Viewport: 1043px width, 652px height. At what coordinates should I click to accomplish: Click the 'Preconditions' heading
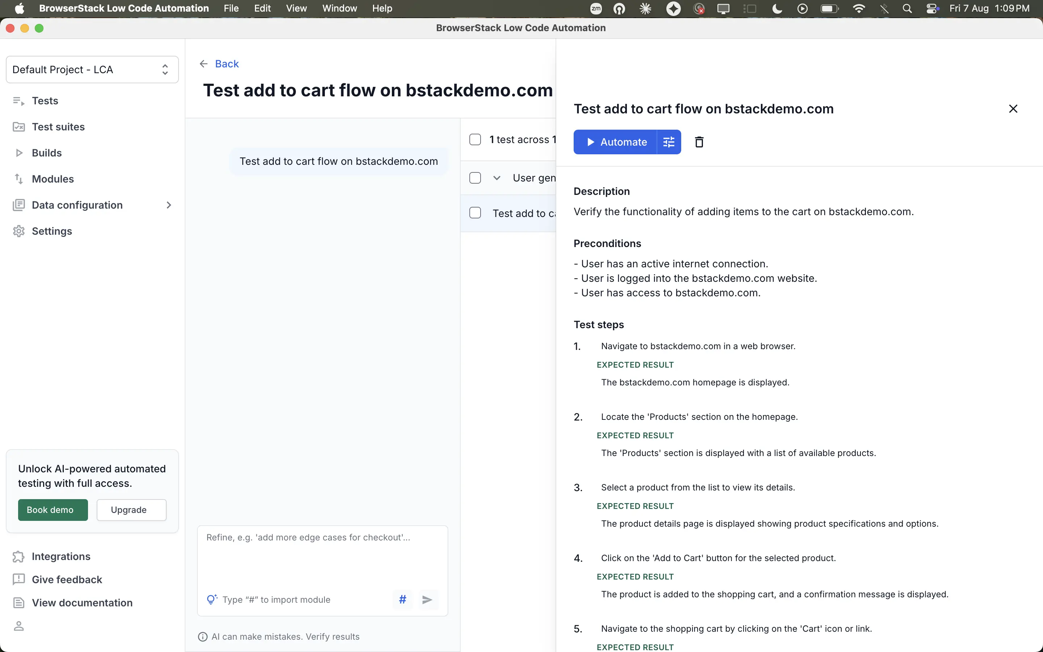[x=607, y=243]
